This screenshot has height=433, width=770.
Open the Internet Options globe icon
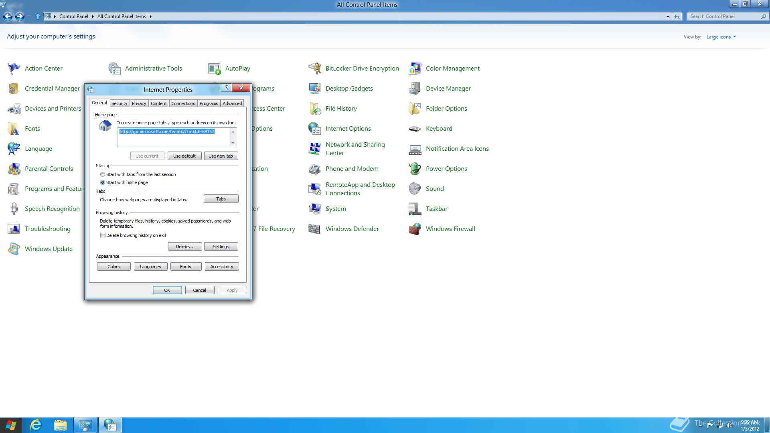[x=315, y=129]
